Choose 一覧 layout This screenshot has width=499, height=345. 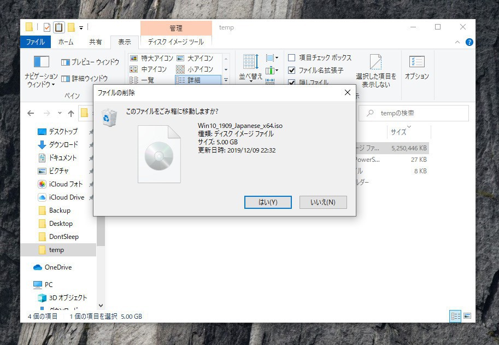tap(142, 80)
